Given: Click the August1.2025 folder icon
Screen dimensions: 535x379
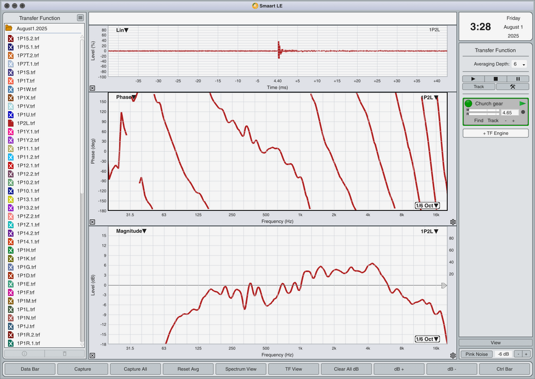Looking at the screenshot, I should 9,28.
